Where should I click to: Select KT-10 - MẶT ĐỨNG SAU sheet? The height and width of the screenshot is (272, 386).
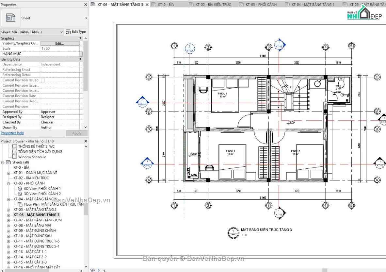(x=33, y=236)
